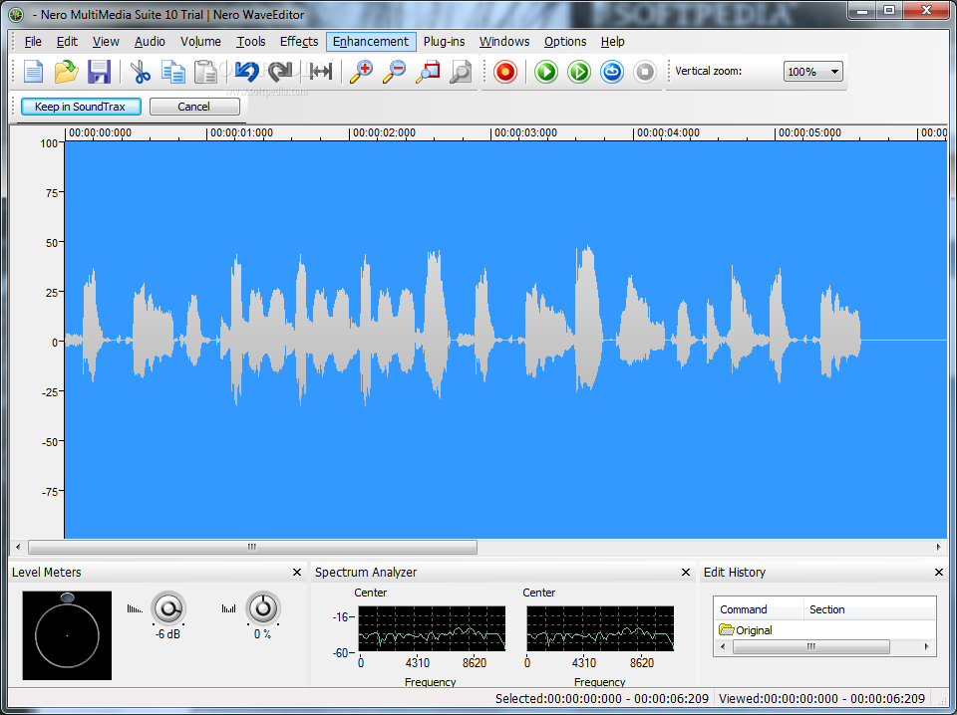Click the Edit History horizontal scrollbar thumb
The height and width of the screenshot is (715, 957).
point(810,646)
